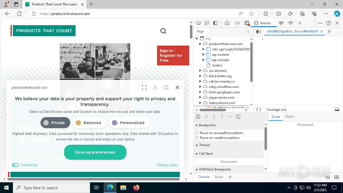Click the Windows taskbar search box
The height and width of the screenshot is (193, 343).
coord(52,188)
